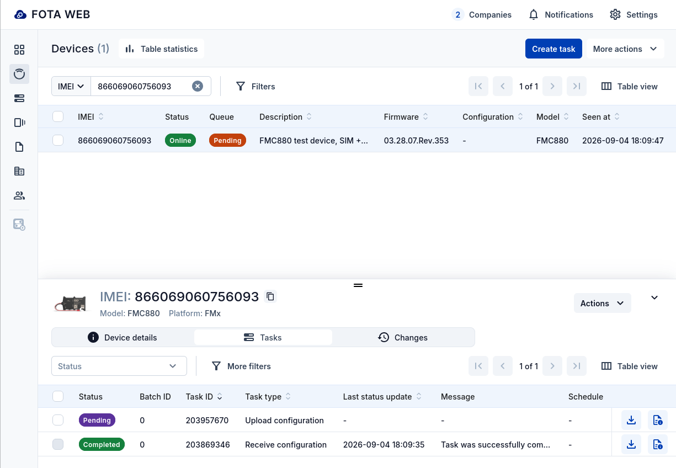Image resolution: width=676 pixels, height=468 pixels.
Task: Sort tasks by Task ID column
Action: [204, 396]
